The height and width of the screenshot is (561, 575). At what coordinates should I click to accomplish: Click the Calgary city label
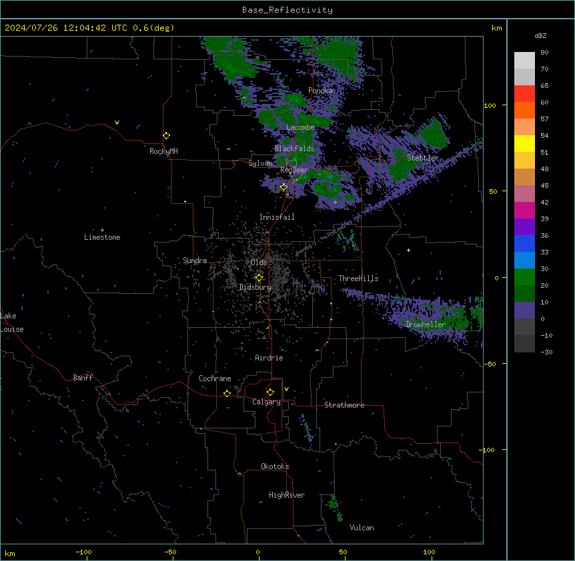(266, 402)
